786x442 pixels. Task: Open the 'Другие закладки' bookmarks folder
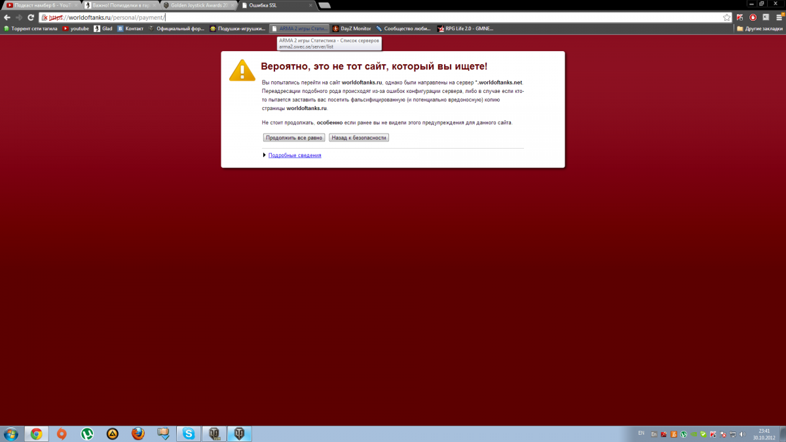pos(759,29)
